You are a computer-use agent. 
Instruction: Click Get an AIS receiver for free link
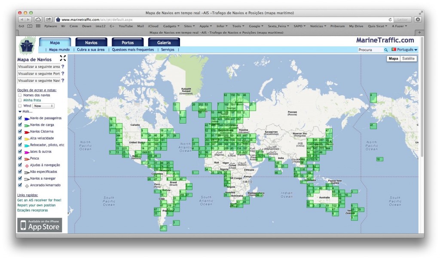[x=40, y=200]
